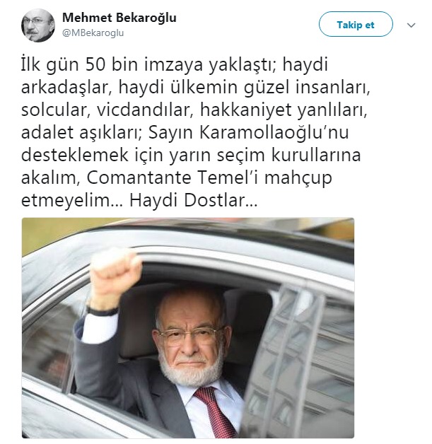This screenshot has width=432, height=444.
Task: Open the attached photo of the man in the car
Action: coord(188,328)
